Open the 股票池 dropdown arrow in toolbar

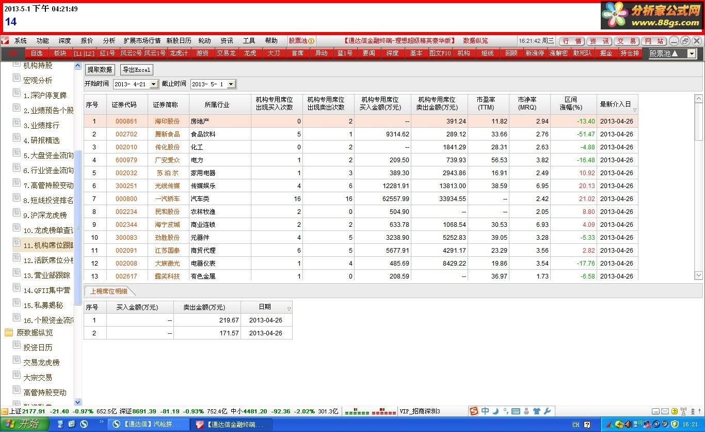pyautogui.click(x=692, y=53)
